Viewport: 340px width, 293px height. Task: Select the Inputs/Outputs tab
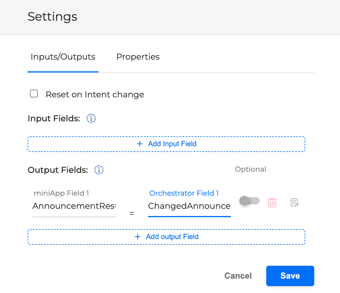[x=63, y=57]
